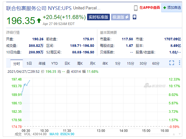Add stock with 添加自选 button

click(172, 8)
